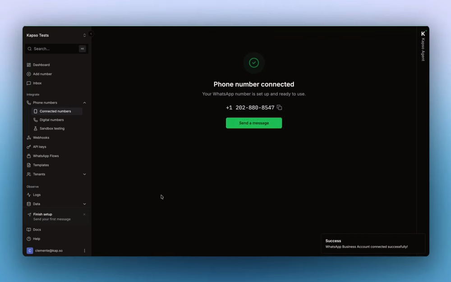Screen dimensions: 451x282
Task: Select the phone number +1 202-880-8547 text
Action: (x=250, y=108)
